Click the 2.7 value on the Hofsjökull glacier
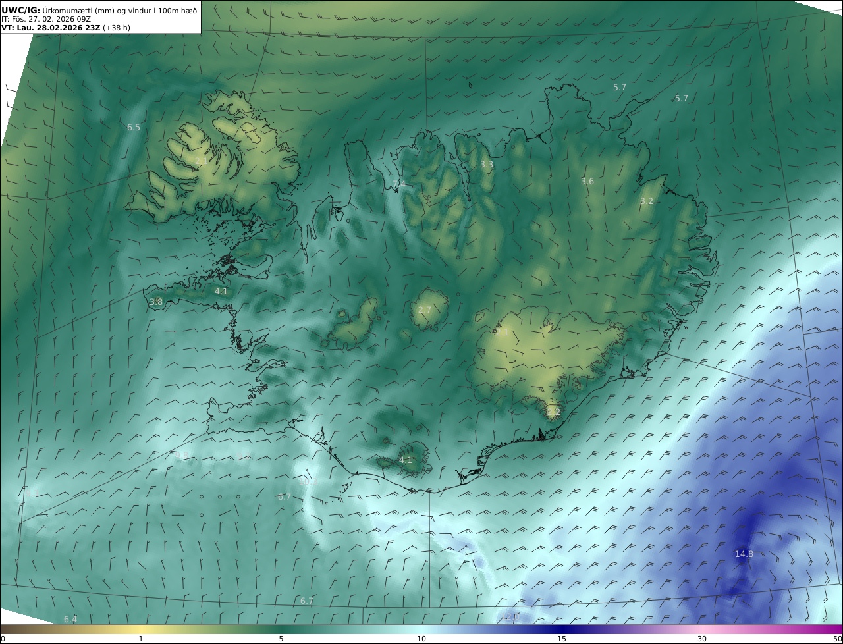Viewport: 843px width, 644px height. pos(425,309)
